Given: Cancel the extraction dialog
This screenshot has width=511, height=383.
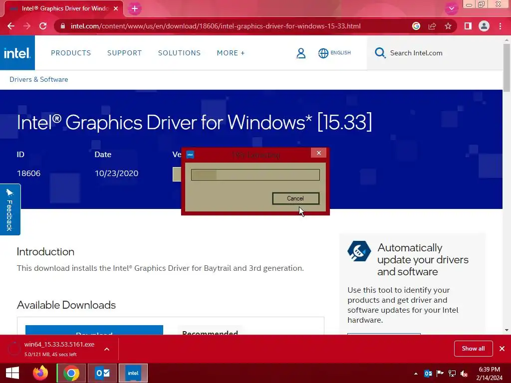Looking at the screenshot, I should (x=295, y=198).
